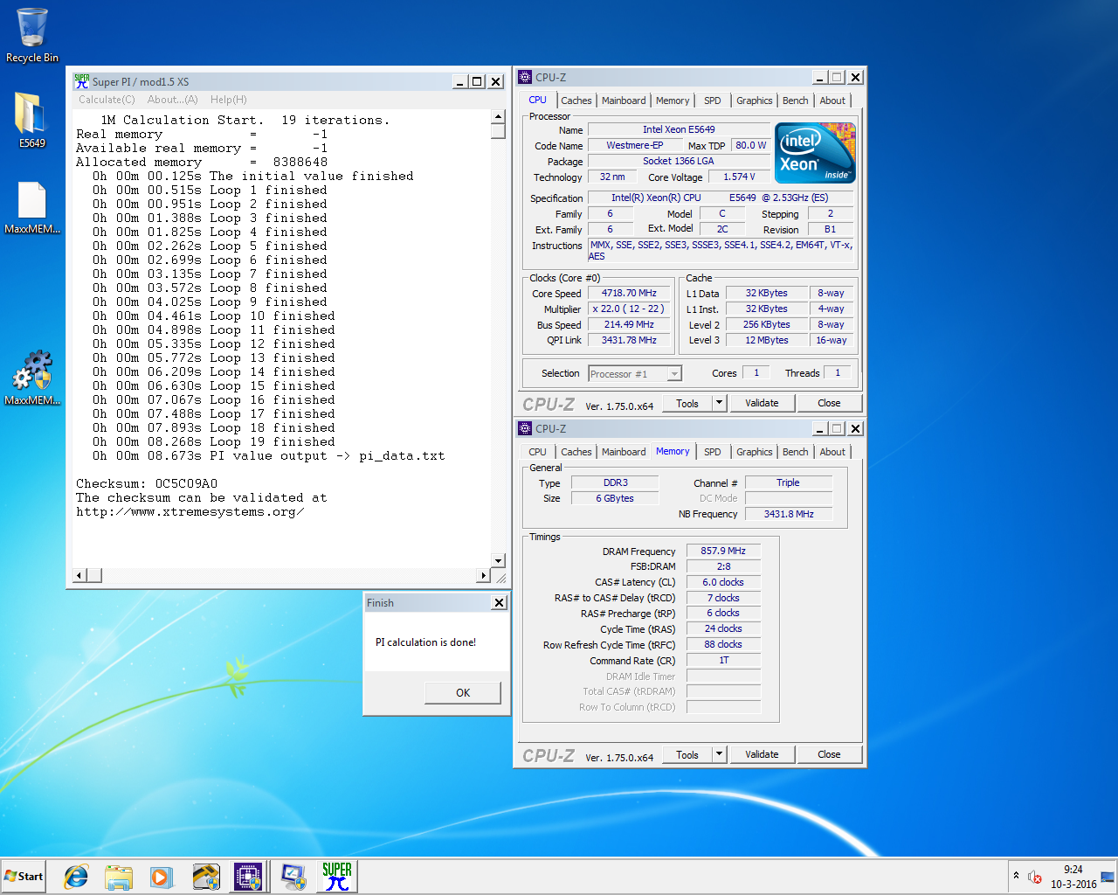Open the Start menu
The image size is (1118, 895).
pyautogui.click(x=24, y=877)
